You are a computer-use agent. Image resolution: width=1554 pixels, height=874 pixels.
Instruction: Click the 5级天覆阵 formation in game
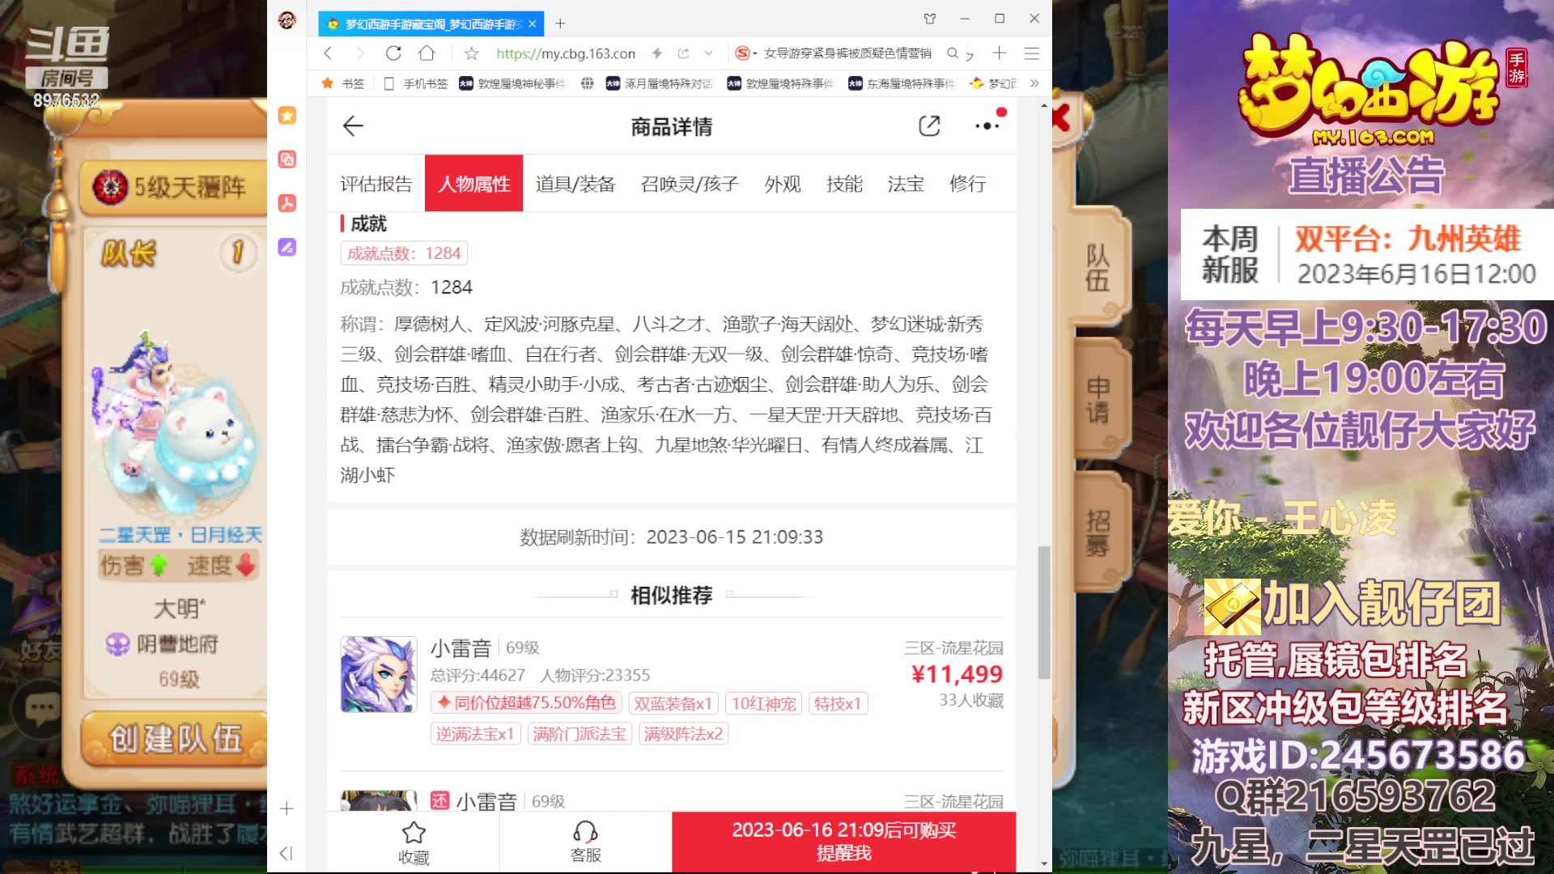pyautogui.click(x=174, y=188)
